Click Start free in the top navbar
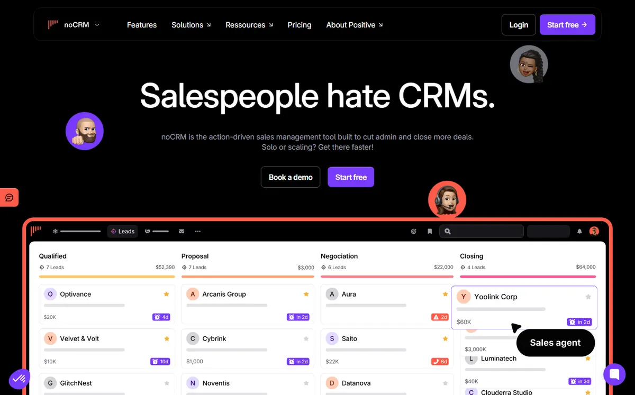635x395 pixels. (x=567, y=25)
